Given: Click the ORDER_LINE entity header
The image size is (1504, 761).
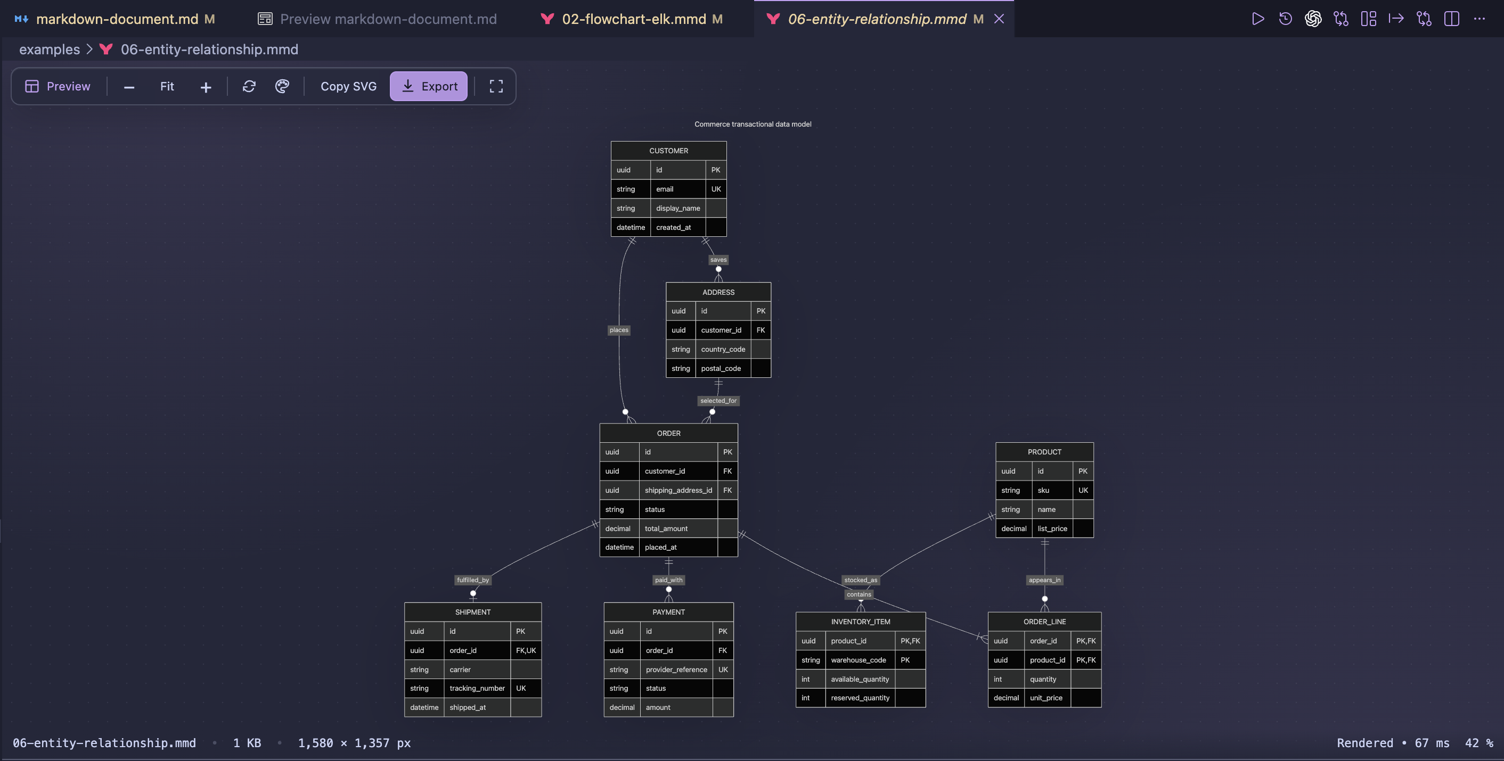Looking at the screenshot, I should click(x=1044, y=622).
